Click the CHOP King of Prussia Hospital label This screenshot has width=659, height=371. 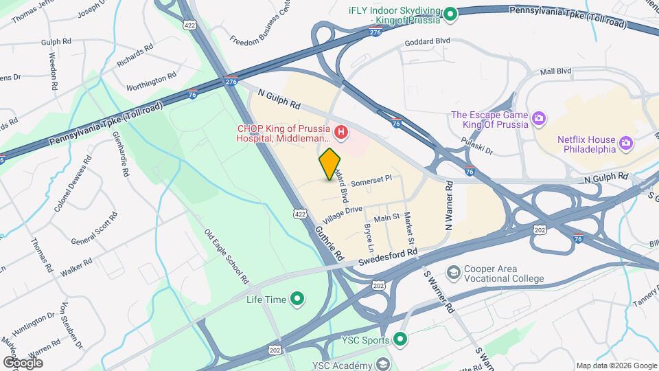284,133
